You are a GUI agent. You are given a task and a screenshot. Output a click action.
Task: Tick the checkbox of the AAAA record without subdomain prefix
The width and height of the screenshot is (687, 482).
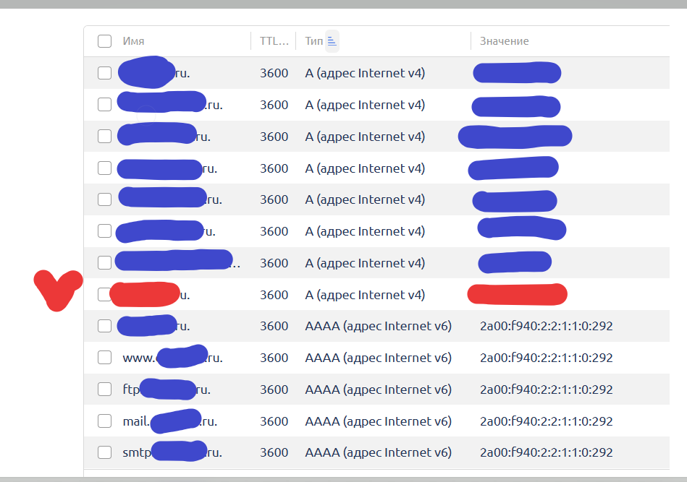pos(104,326)
